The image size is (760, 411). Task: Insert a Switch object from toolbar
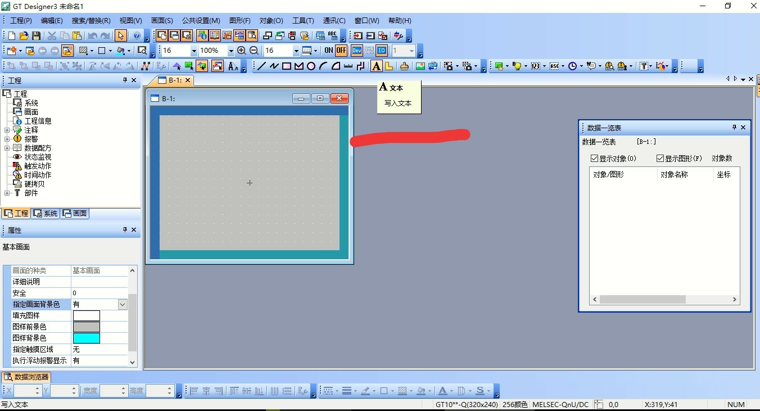coord(498,66)
